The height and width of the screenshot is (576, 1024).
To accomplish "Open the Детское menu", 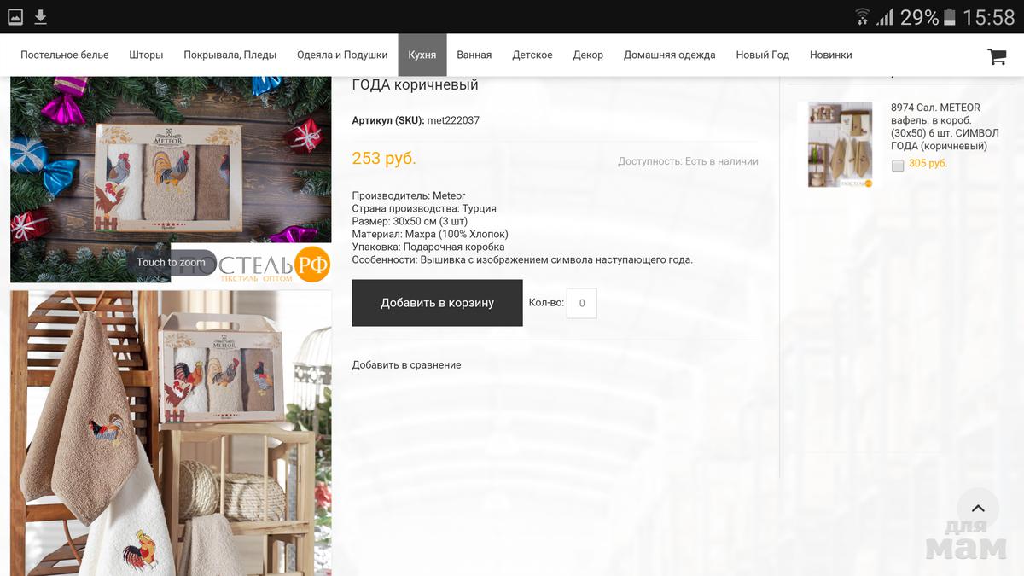I will pyautogui.click(x=532, y=55).
